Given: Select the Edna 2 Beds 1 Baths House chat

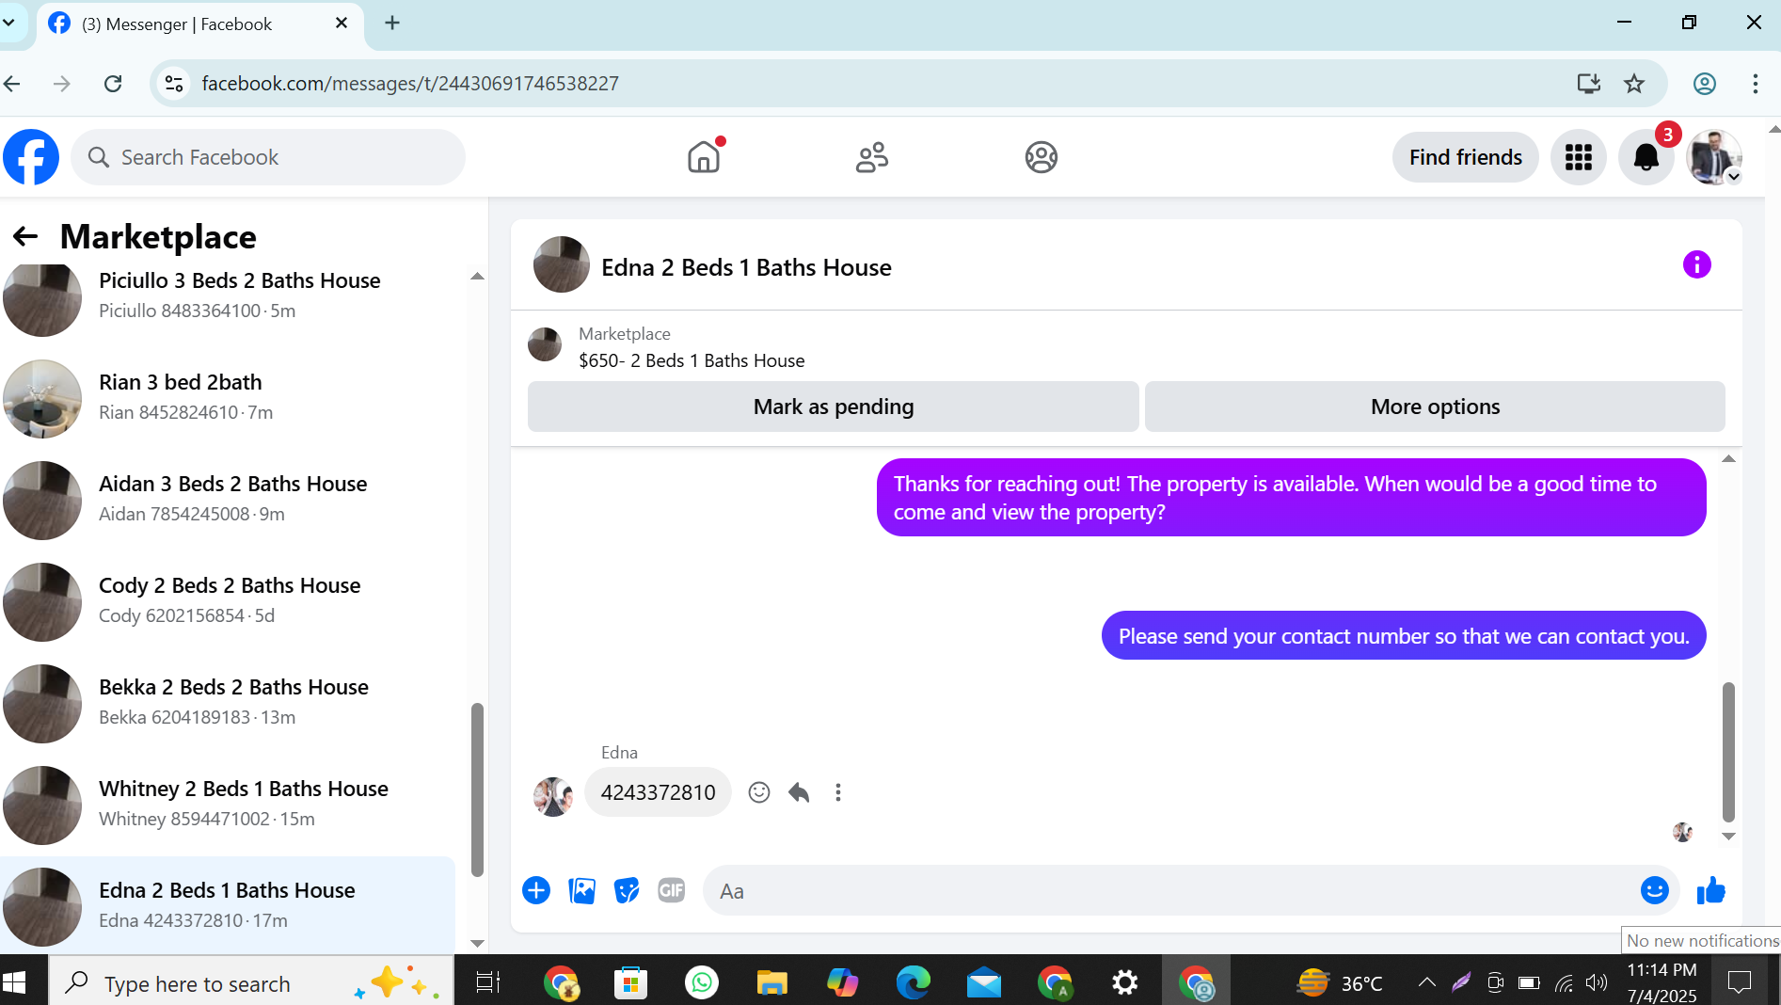Looking at the screenshot, I should (228, 905).
